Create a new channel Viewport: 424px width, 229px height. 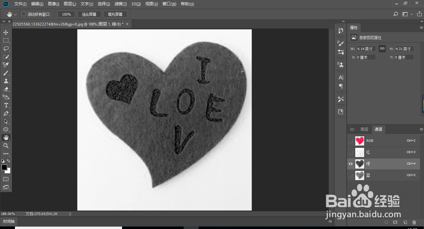pyautogui.click(x=405, y=222)
